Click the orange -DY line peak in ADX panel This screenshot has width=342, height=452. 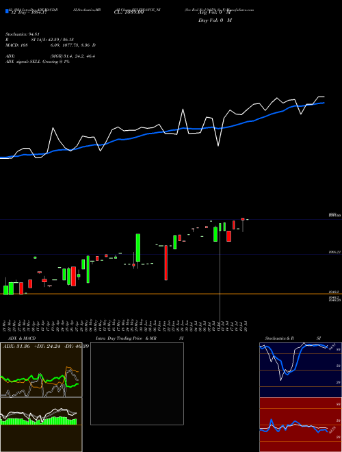68,368
